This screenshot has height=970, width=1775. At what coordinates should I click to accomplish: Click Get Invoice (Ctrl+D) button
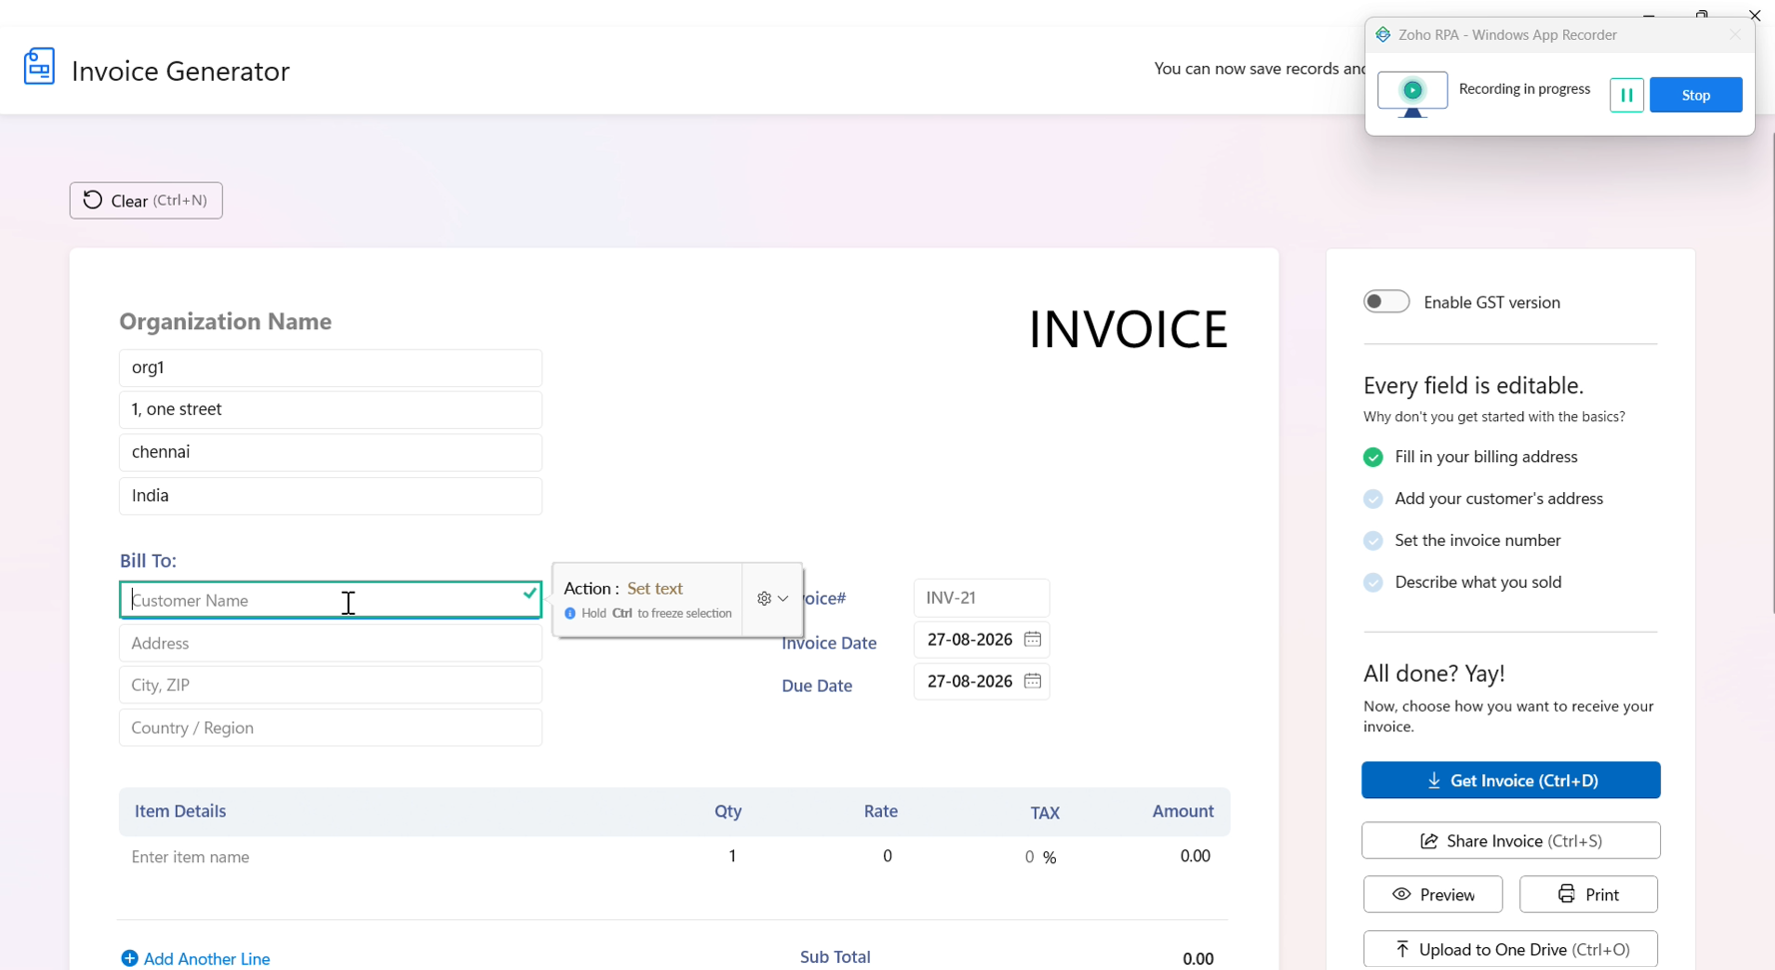pos(1510,780)
